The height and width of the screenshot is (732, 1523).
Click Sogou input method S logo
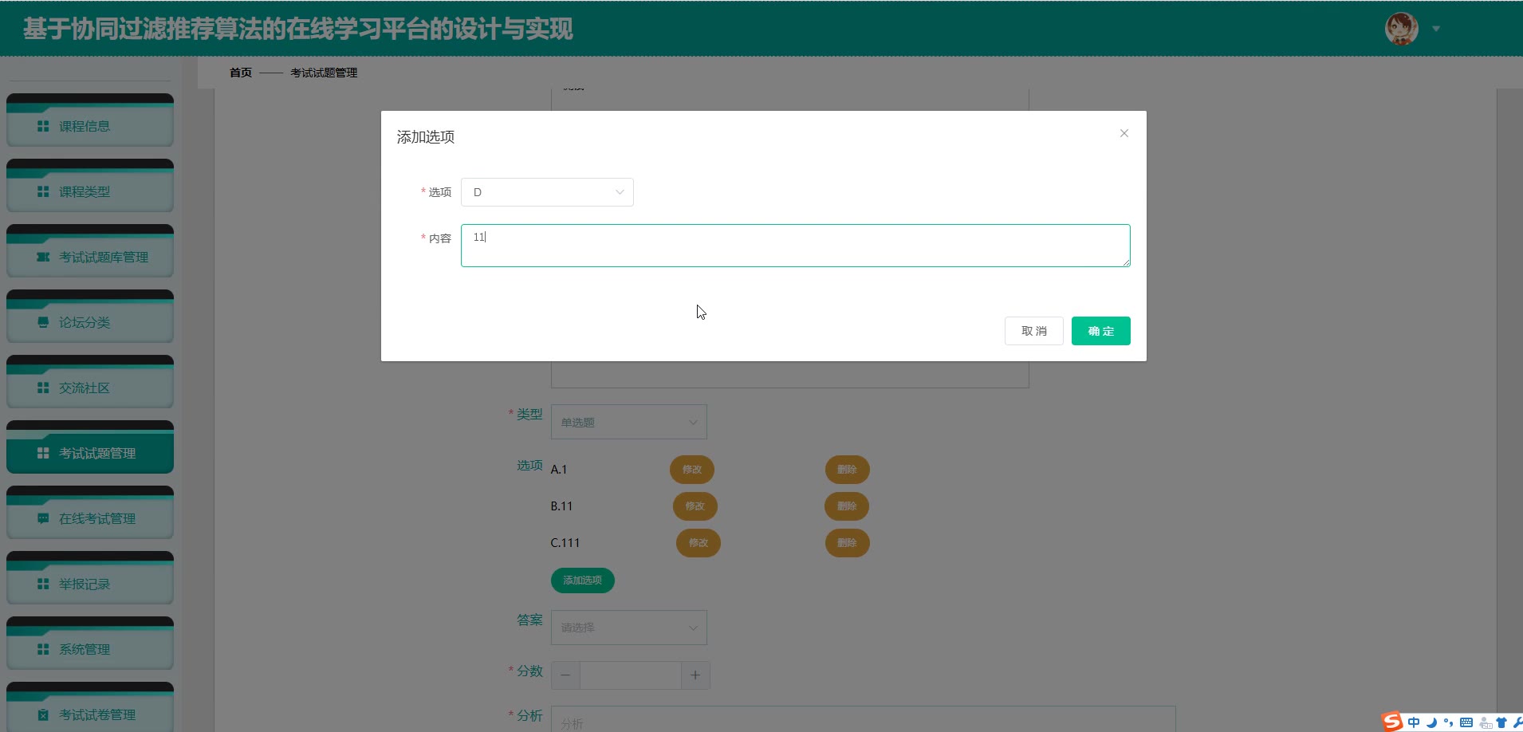1392,722
